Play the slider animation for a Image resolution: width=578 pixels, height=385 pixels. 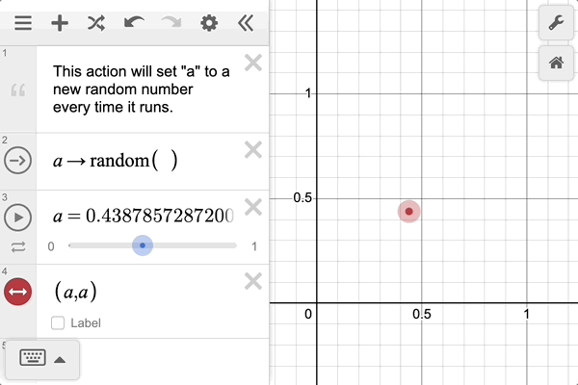tap(18, 218)
